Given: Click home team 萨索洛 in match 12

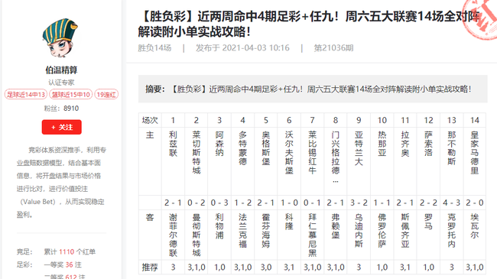Looking at the screenshot, I should pyautogui.click(x=428, y=144).
